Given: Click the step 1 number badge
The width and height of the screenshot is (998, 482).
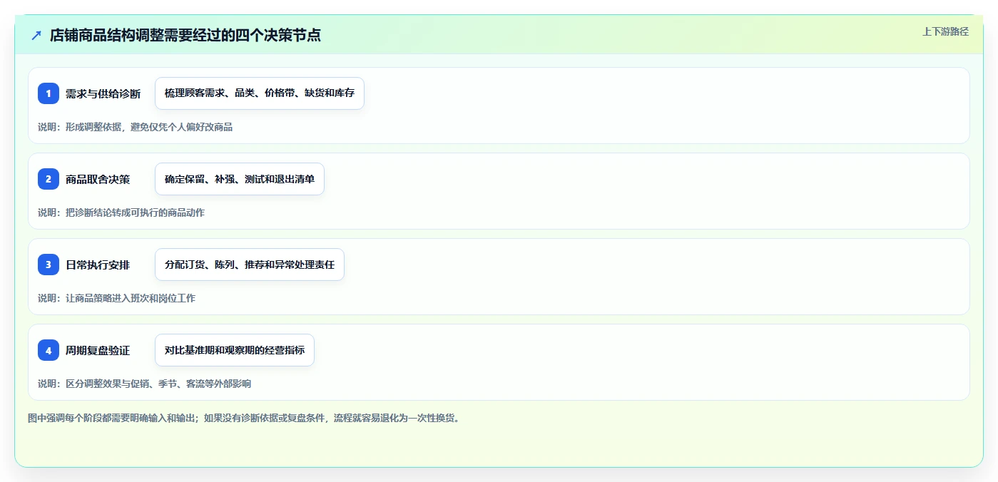Looking at the screenshot, I should point(49,93).
